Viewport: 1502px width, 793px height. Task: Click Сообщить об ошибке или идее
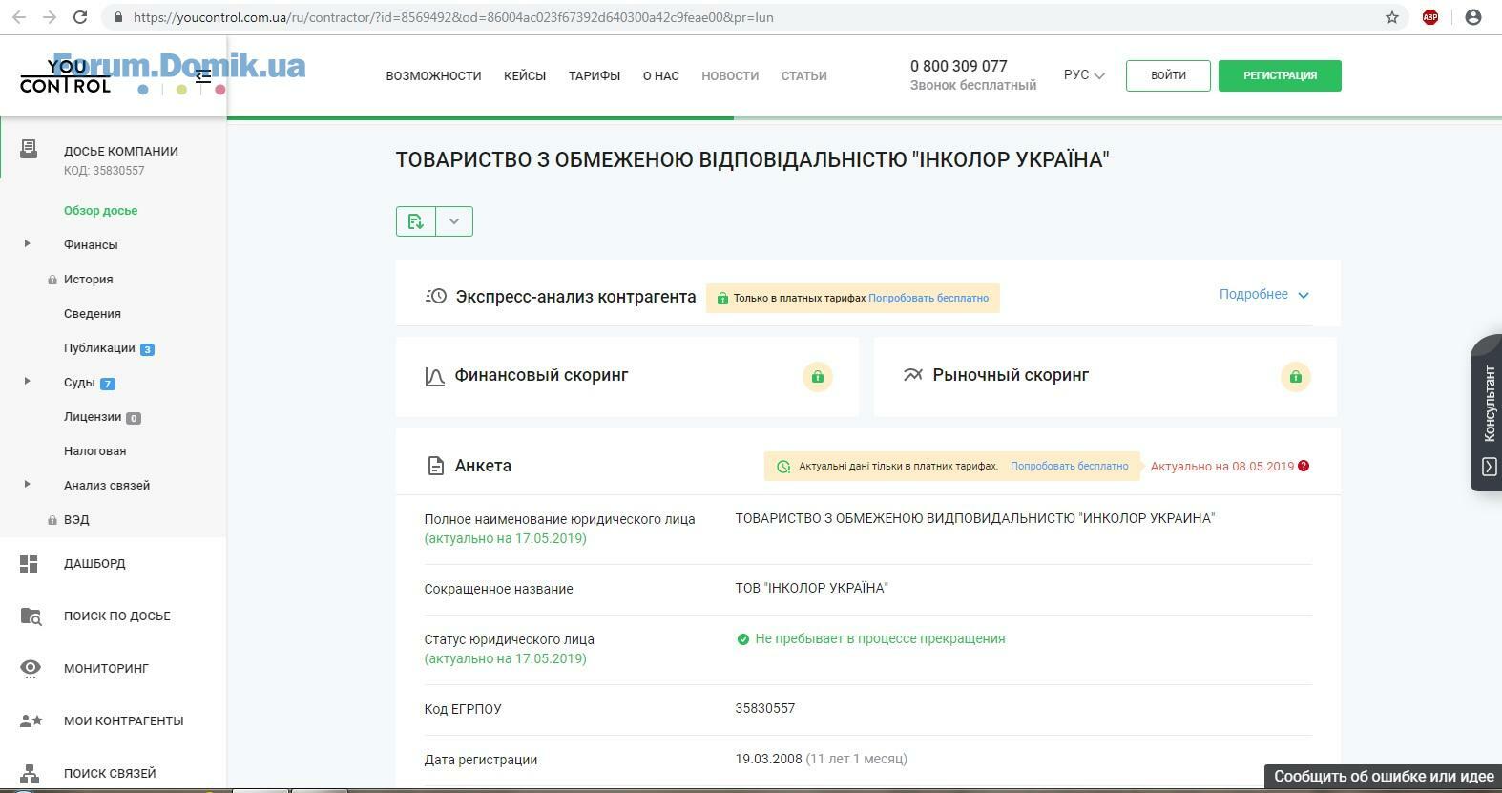[x=1383, y=777]
